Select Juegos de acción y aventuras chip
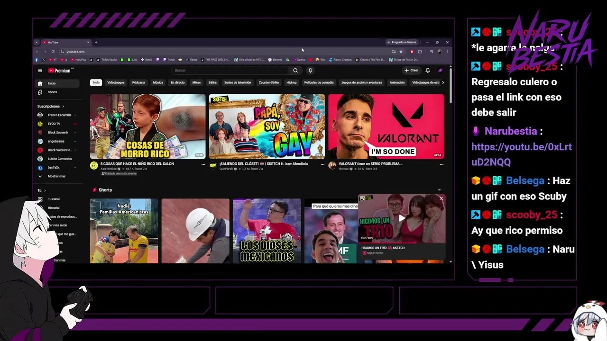Viewport: 607px width, 341px height. coord(361,82)
